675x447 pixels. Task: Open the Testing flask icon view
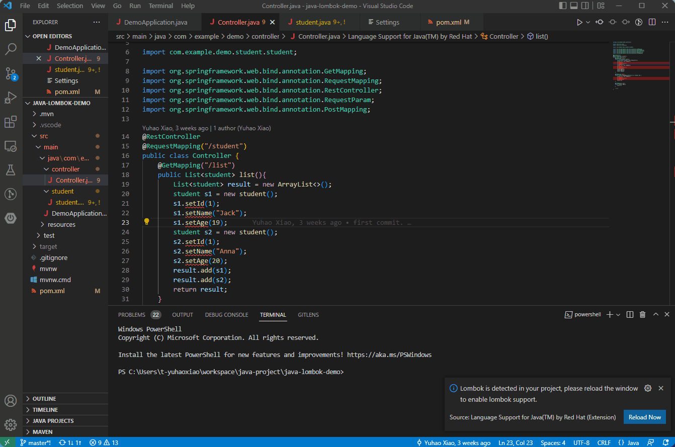click(11, 169)
